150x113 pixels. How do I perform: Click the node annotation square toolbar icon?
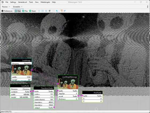click(50, 11)
